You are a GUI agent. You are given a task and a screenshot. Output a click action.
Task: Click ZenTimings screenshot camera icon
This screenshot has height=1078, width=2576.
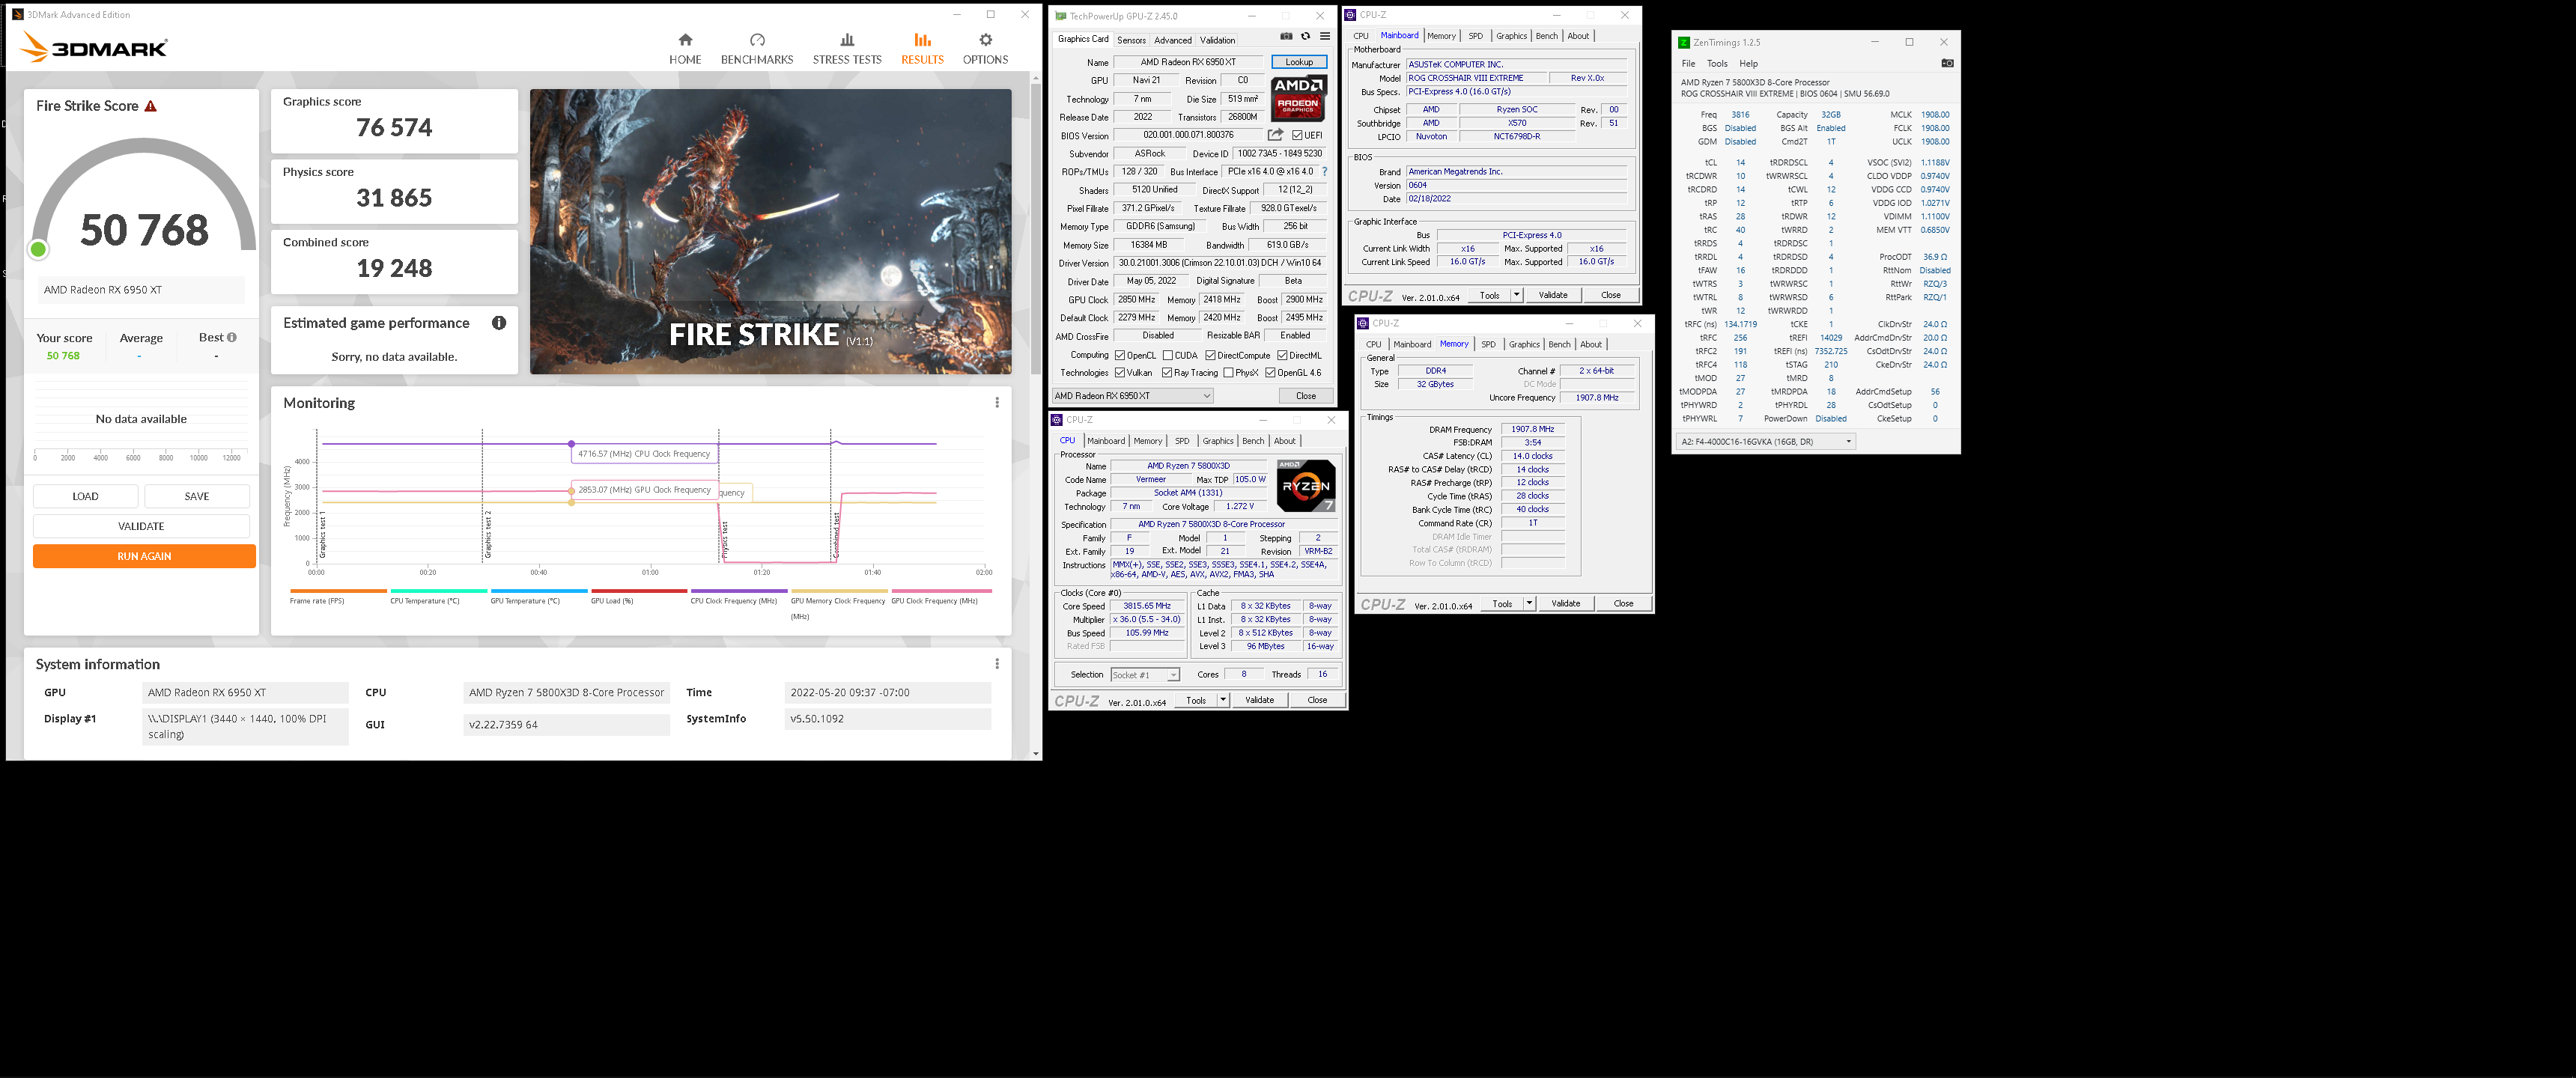1947,63
